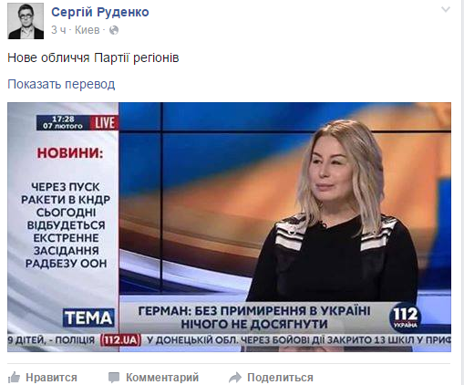Click the 112.UA ticker badge
This screenshot has height=385, width=464.
(x=120, y=340)
